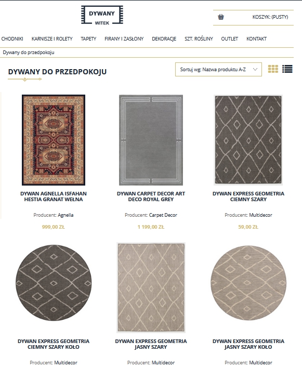Switch to list view layout

click(287, 69)
